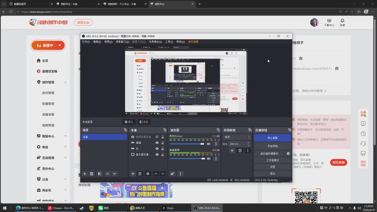Image resolution: width=377 pixels, height=212 pixels.
Task: Open scene filters icon in Scenes panel
Action: point(99,174)
